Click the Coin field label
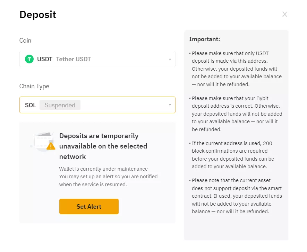The image size is (307, 252). (x=25, y=40)
